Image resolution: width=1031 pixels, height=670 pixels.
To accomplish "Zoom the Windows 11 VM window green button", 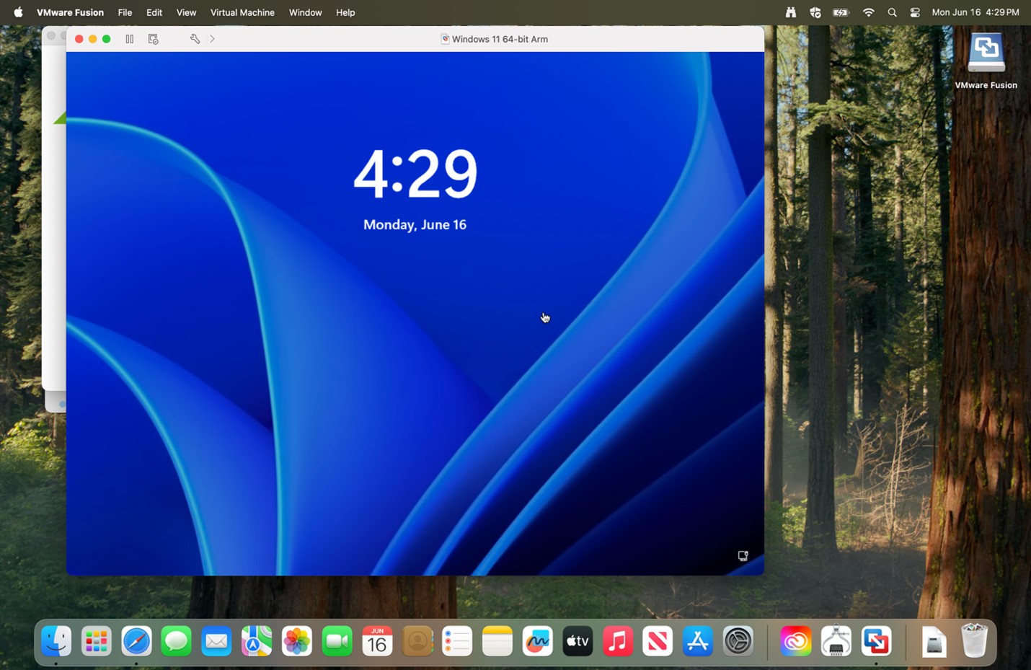I will click(x=107, y=39).
